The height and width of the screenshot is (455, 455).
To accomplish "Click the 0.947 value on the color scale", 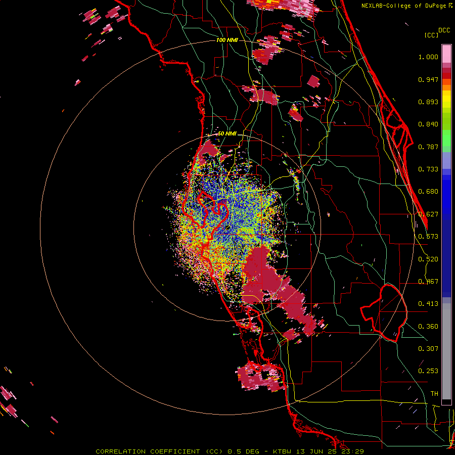I will coord(428,79).
